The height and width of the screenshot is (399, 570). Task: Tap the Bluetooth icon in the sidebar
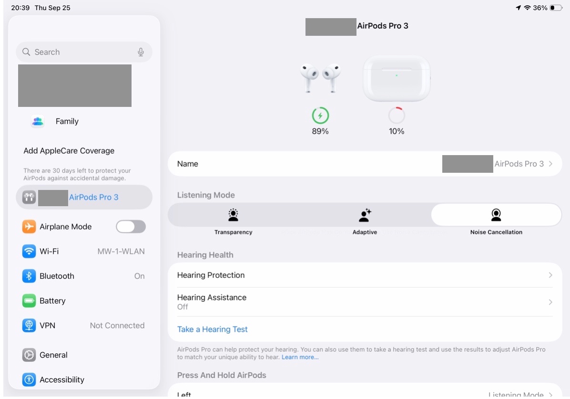(x=29, y=276)
